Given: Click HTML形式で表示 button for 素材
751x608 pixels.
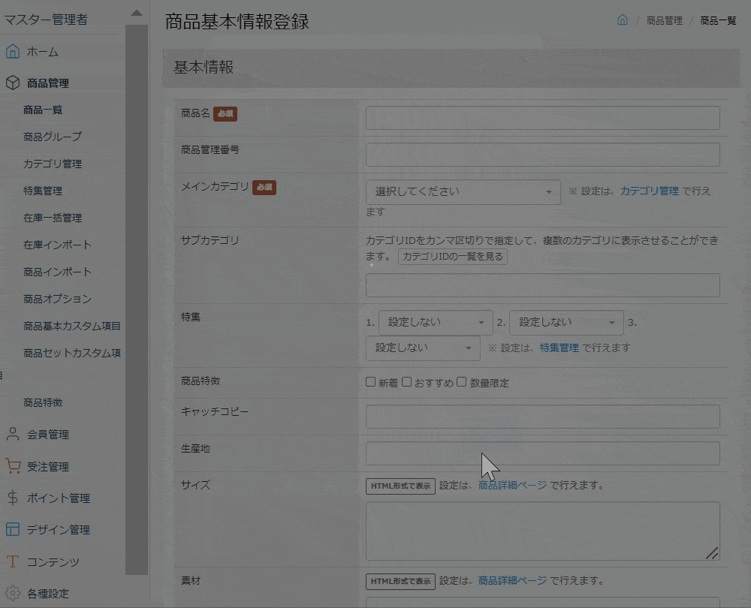Looking at the screenshot, I should (400, 581).
